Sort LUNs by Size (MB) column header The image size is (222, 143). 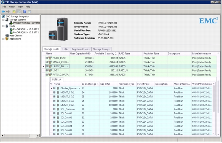click(x=109, y=84)
